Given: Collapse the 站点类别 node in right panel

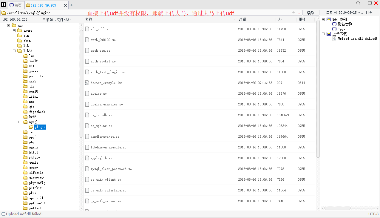Looking at the screenshot, I should pos(323,19).
